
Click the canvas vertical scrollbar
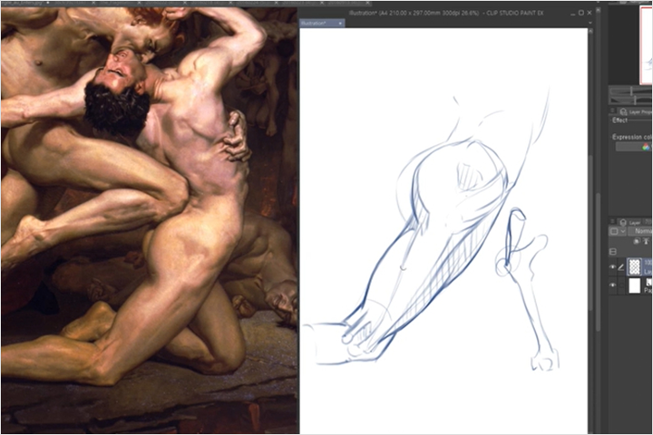590,233
